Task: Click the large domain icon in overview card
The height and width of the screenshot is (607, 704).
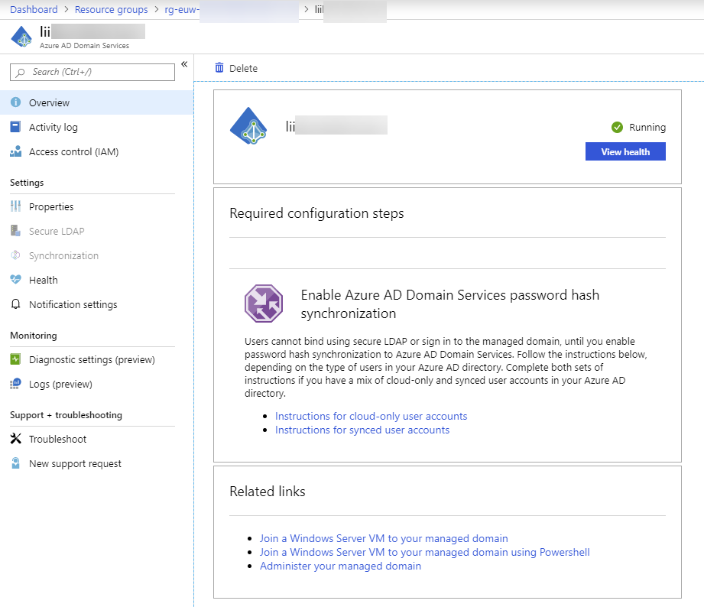Action: pos(248,126)
